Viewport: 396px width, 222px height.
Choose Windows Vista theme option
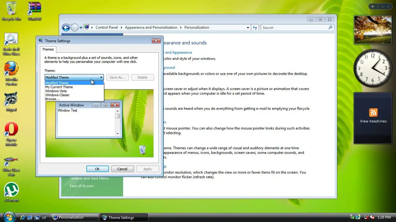pyautogui.click(x=74, y=91)
